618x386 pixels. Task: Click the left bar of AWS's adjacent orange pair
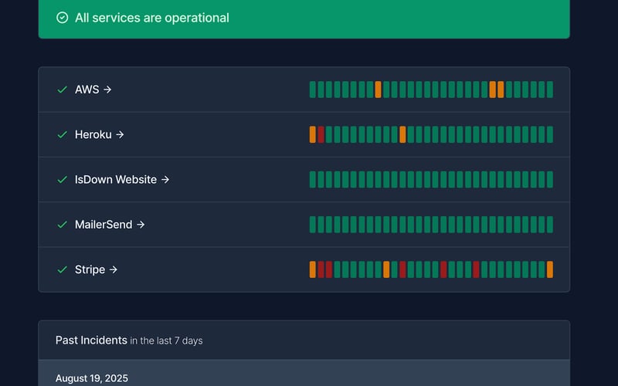click(x=492, y=90)
